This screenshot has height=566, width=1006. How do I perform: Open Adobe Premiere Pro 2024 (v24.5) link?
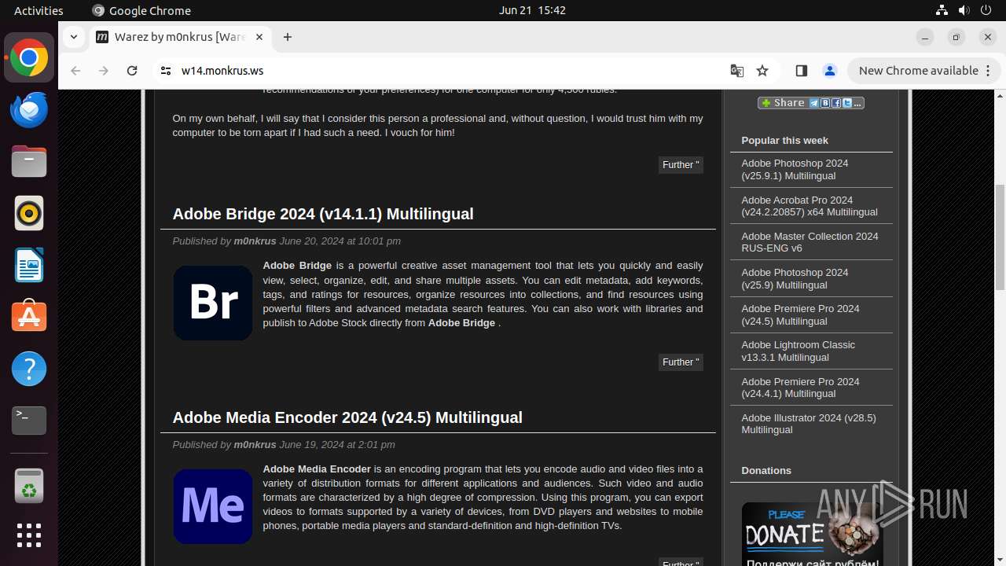800,314
